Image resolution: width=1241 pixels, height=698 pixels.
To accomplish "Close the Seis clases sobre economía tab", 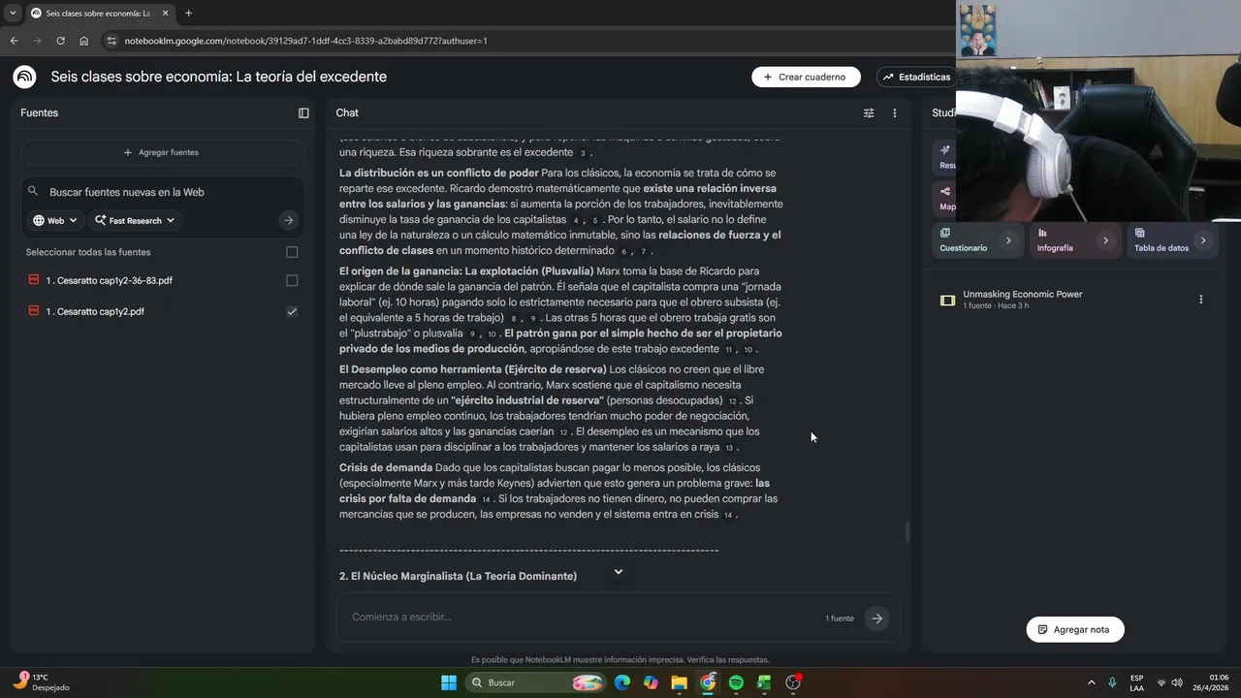I will 164,14.
